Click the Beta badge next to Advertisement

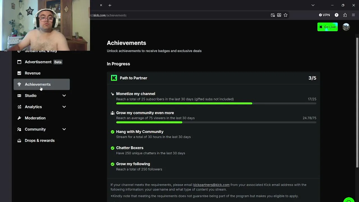coord(58,62)
